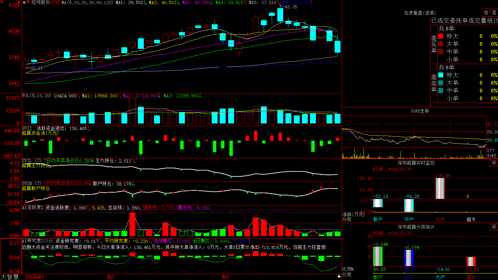Click the -84.28 中户 bar in realtime monitor
This screenshot has width=498, height=280.
pyautogui.click(x=409, y=205)
